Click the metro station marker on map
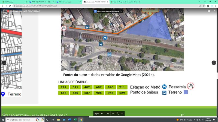 105,38
